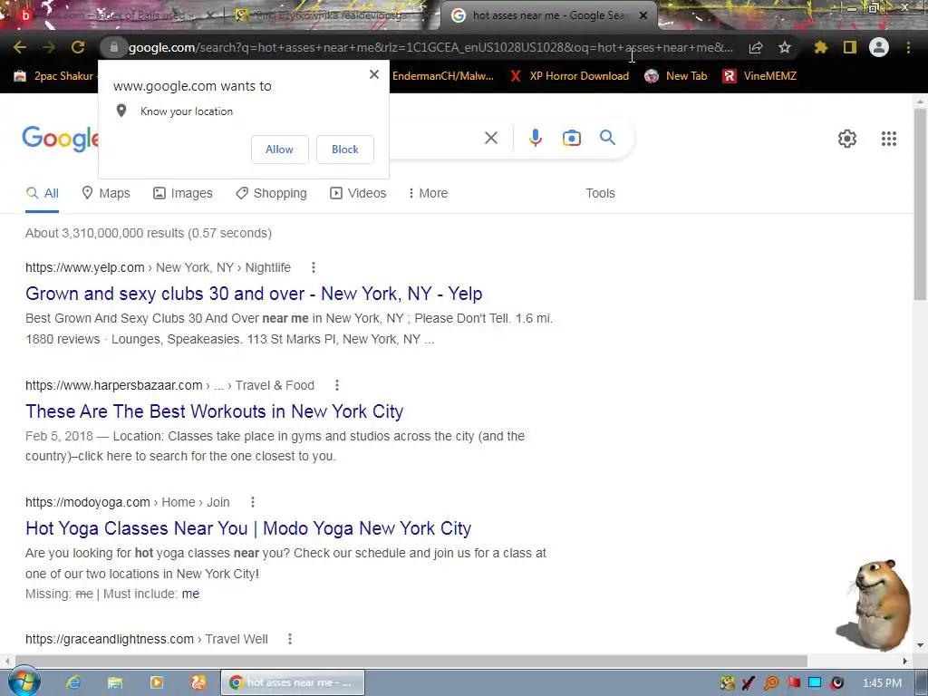Switch to the Index of Balls browser tab
The image size is (928, 696).
[x=112, y=15]
